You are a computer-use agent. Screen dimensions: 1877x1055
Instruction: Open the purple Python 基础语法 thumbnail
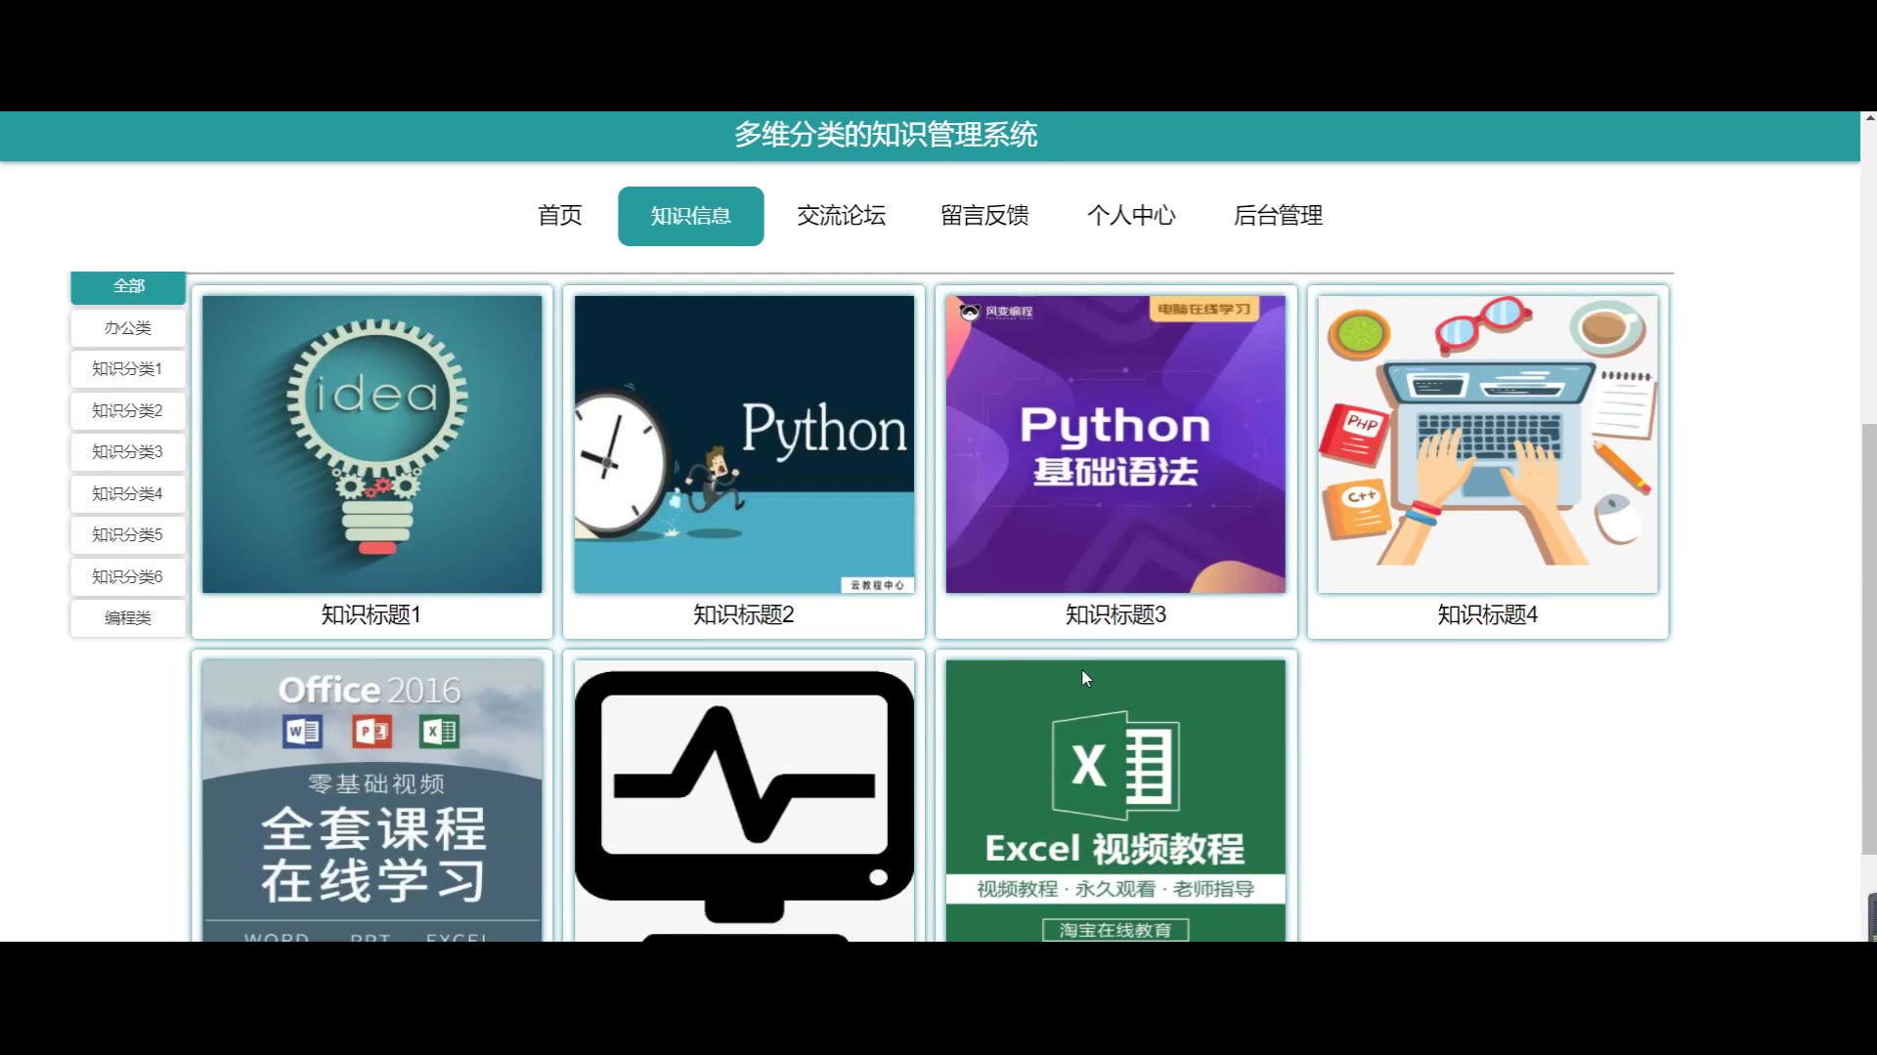coord(1115,444)
